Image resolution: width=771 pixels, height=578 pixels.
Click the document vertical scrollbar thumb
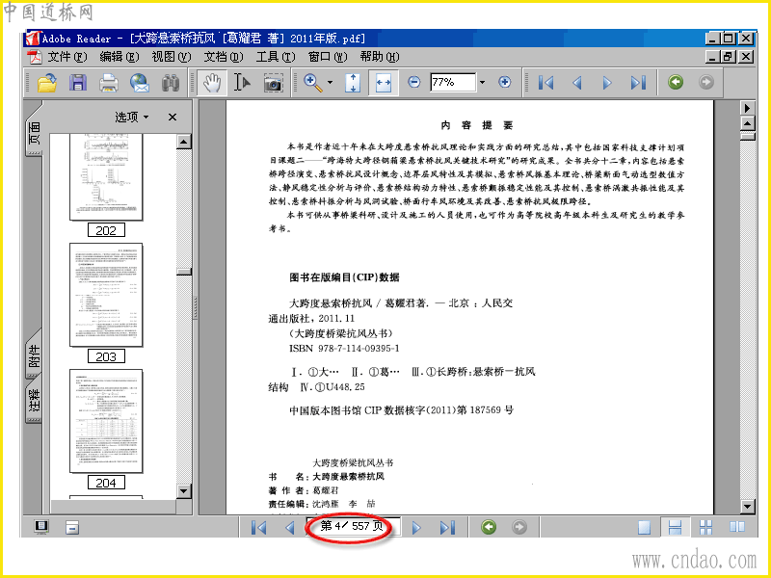pos(748,137)
